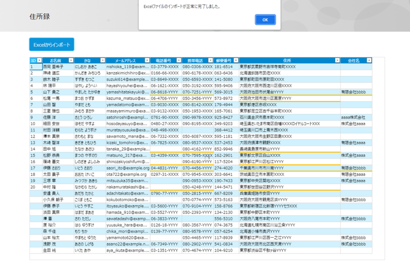Open the お名前 column filter dropdown
This screenshot has width=410, height=279.
[71, 60]
